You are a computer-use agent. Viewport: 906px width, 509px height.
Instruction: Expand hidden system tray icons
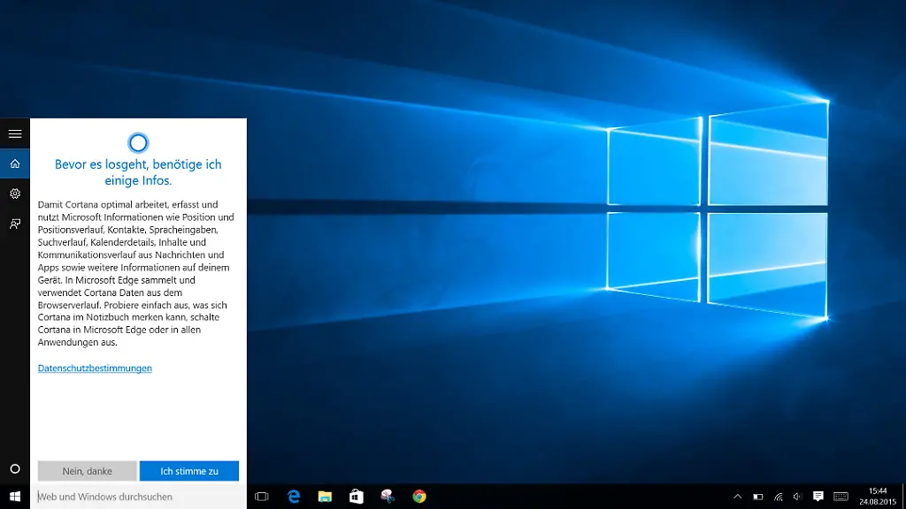(738, 497)
